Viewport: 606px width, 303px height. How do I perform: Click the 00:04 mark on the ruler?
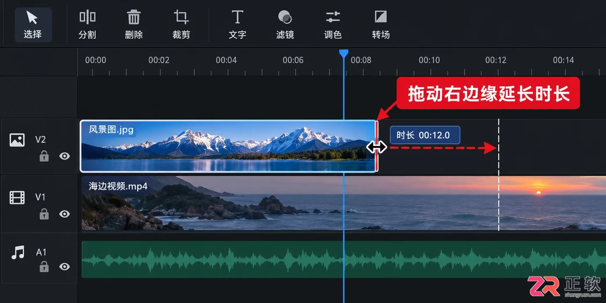tap(226, 60)
